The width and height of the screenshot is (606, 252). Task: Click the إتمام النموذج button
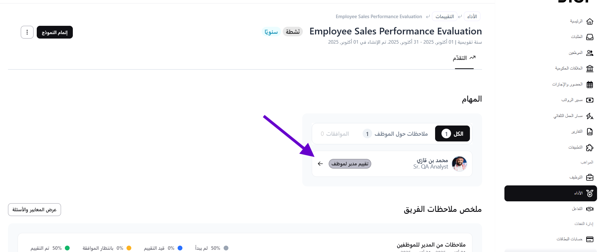[x=55, y=32]
